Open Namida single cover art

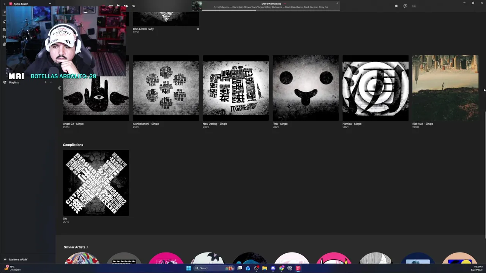[x=376, y=88]
